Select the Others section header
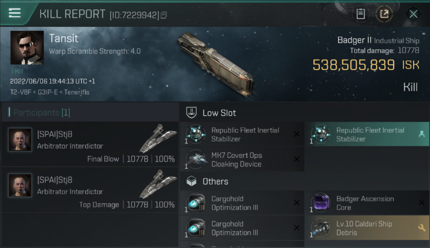 coord(215,182)
